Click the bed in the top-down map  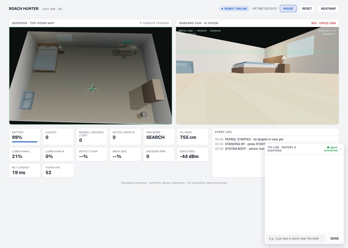[46, 58]
